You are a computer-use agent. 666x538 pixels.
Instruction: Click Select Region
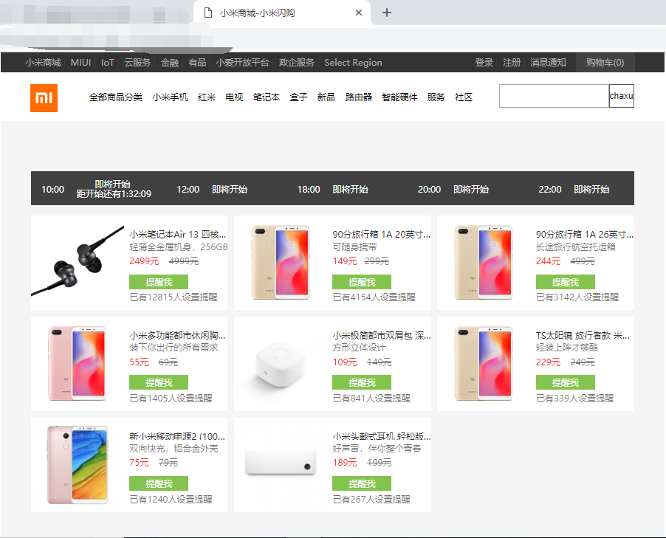coord(353,63)
